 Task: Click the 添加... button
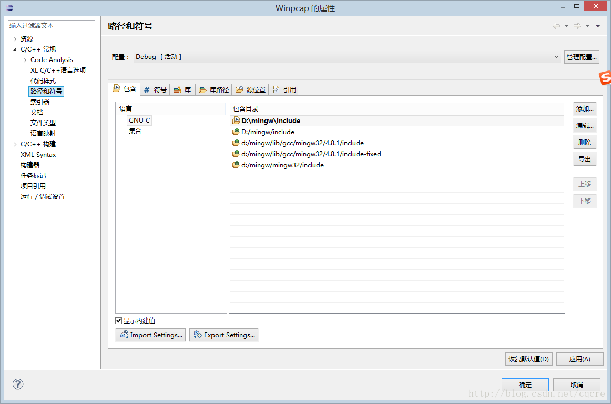585,109
